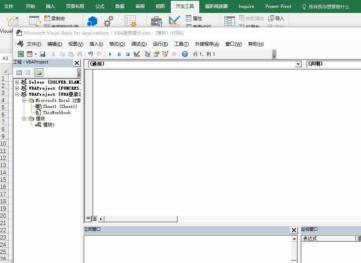Screen dimensions: 361x263
Task: Click the Paste clipboard icon
Action: point(71,54)
